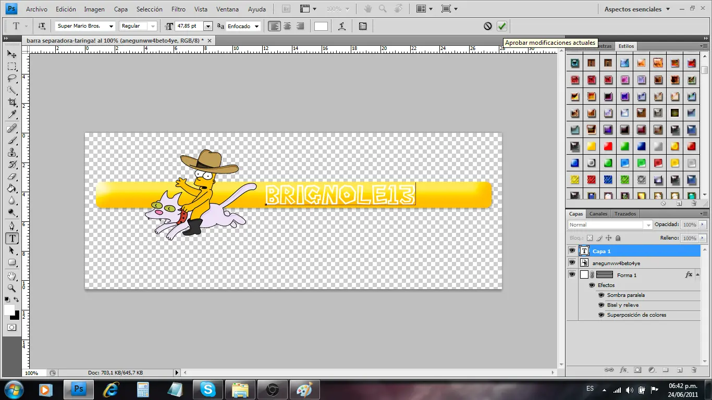Select the Magic Wand tool

(11, 91)
